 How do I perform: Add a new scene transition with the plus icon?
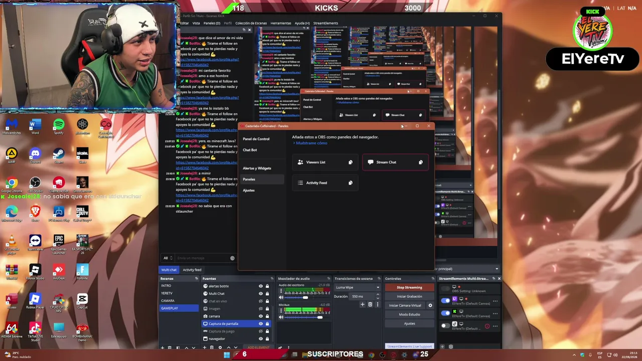pos(363,304)
